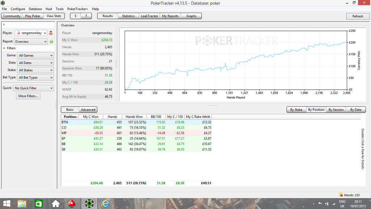
Task: Switch to Basic stats view
Action: point(70,110)
